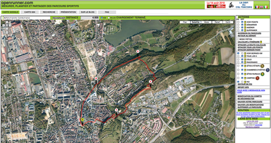Turn ON the Insérer option
The width and height of the screenshot is (271, 143).
click(x=238, y=27)
